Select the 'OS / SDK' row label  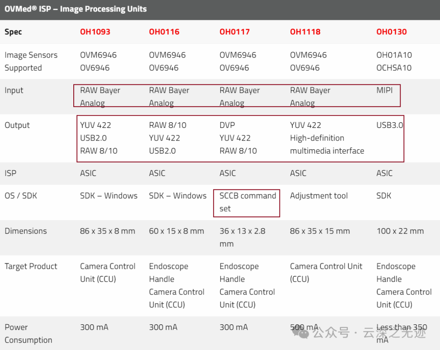(x=21, y=196)
